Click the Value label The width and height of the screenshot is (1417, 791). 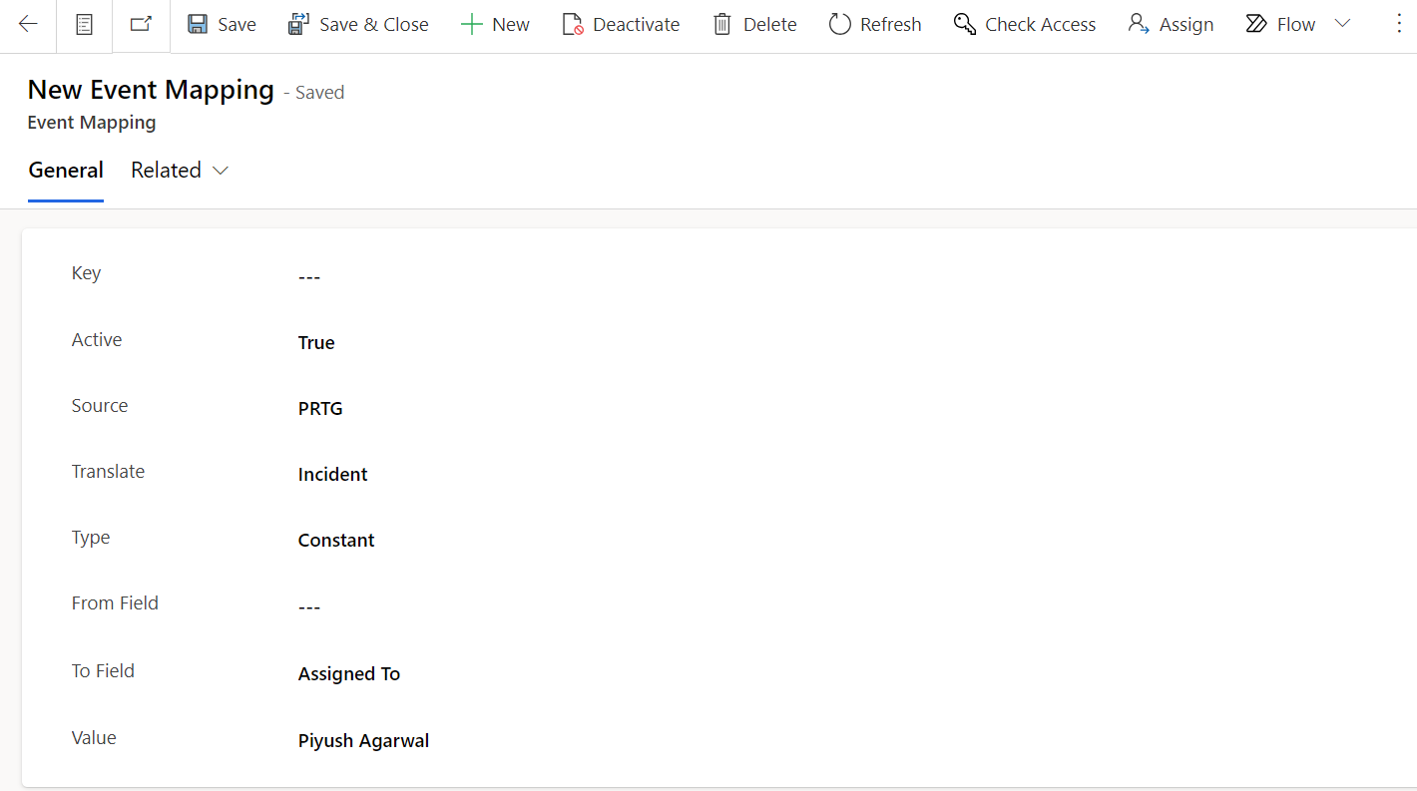click(x=94, y=738)
